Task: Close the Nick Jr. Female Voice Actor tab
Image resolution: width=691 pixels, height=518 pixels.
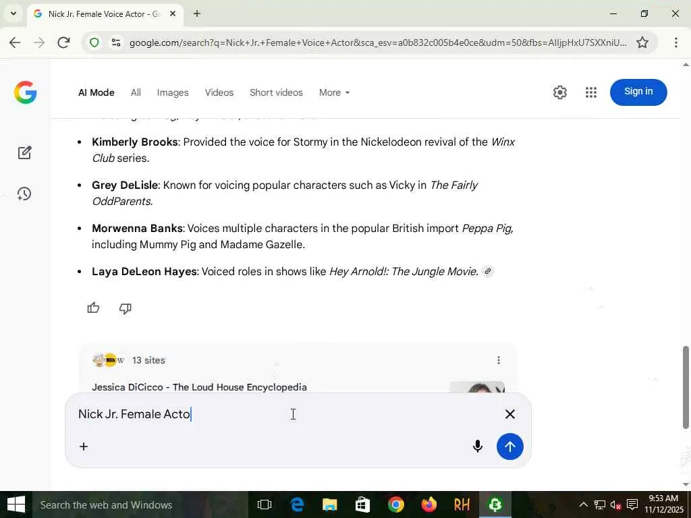Action: [x=173, y=13]
